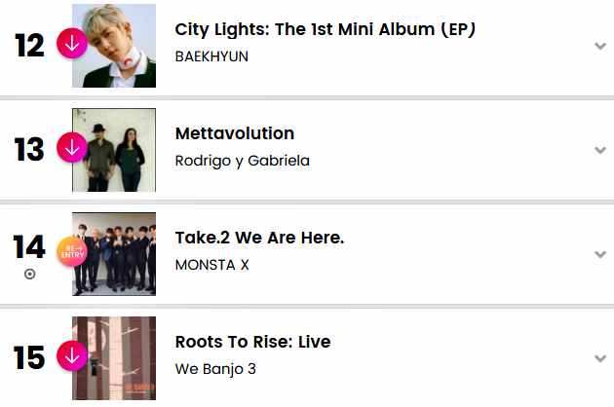Click the Roots To Rise: Live title
The image size is (614, 407).
pyautogui.click(x=252, y=342)
